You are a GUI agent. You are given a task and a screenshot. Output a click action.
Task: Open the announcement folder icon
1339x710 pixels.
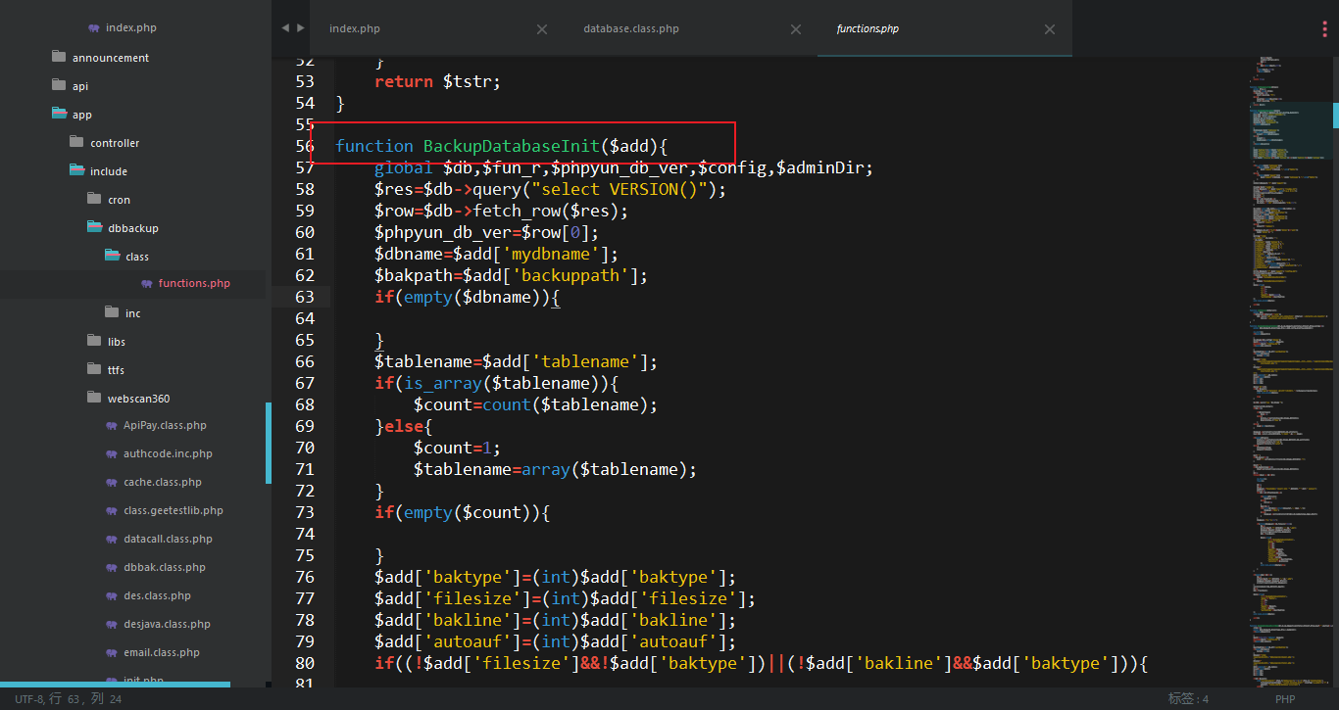[59, 57]
